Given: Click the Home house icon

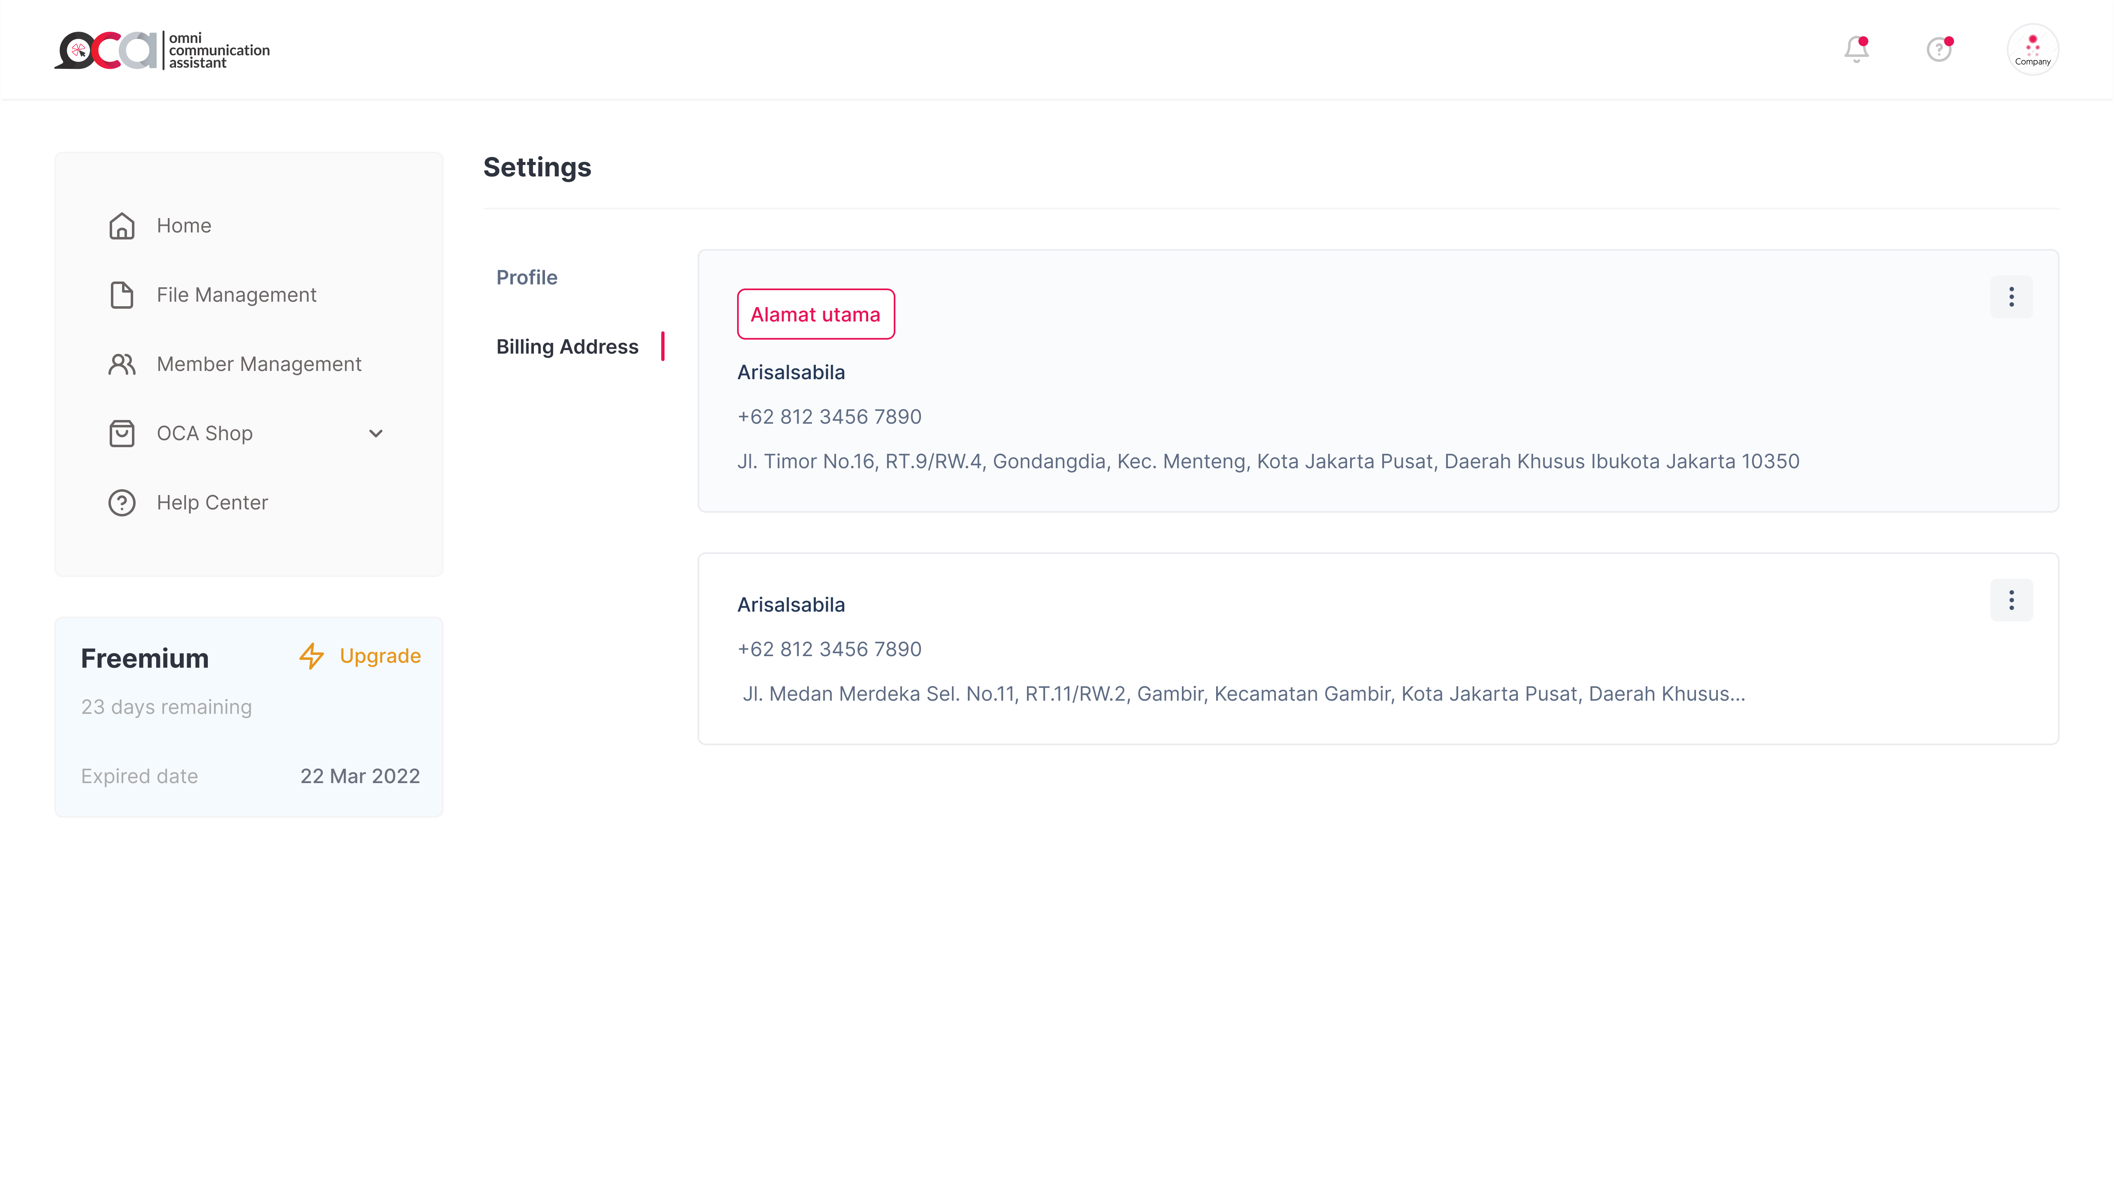Looking at the screenshot, I should pos(122,225).
